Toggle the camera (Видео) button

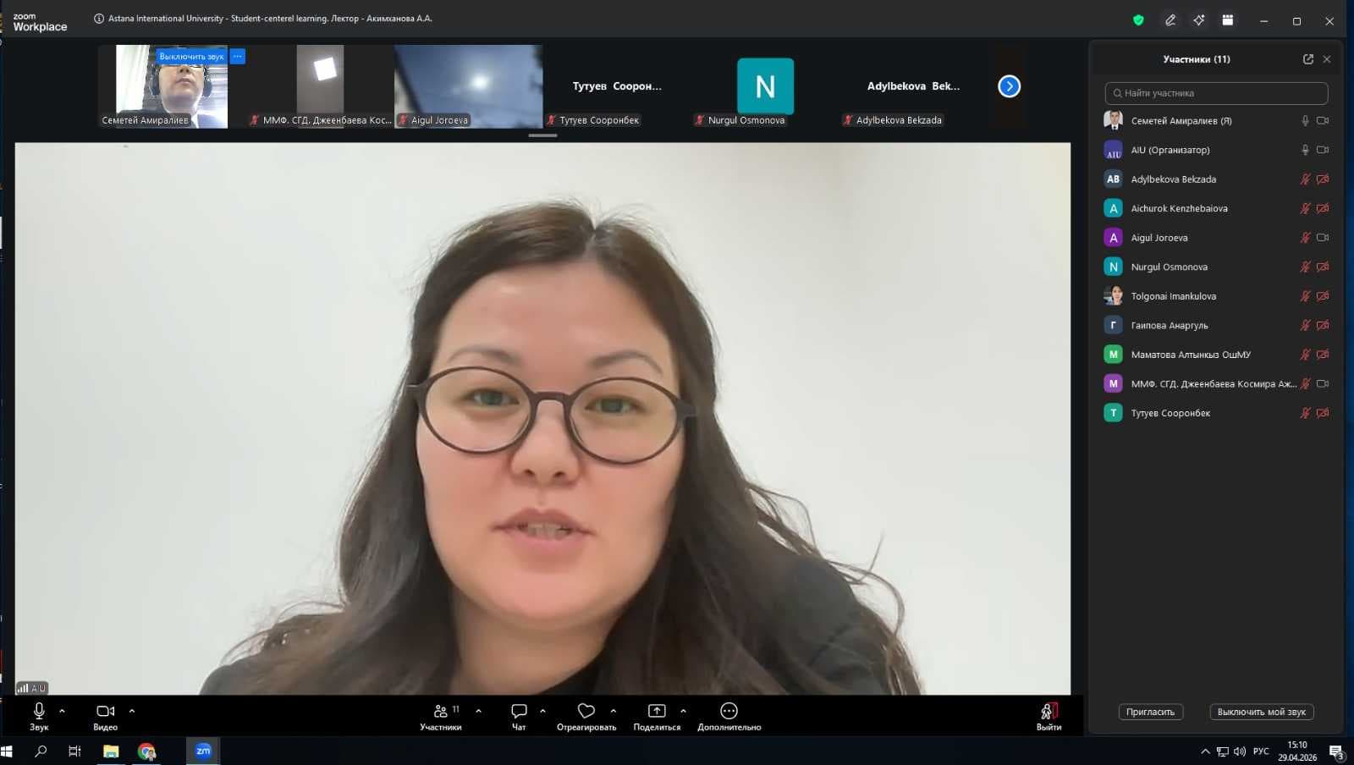coord(105,712)
